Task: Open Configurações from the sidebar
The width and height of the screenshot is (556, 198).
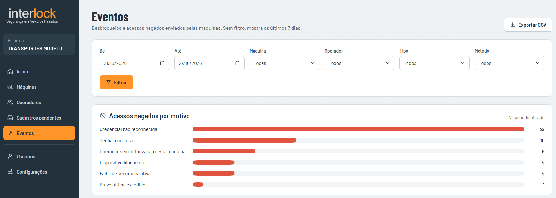Action: click(x=39, y=172)
